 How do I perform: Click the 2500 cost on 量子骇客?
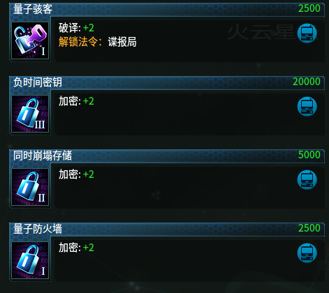click(x=309, y=8)
